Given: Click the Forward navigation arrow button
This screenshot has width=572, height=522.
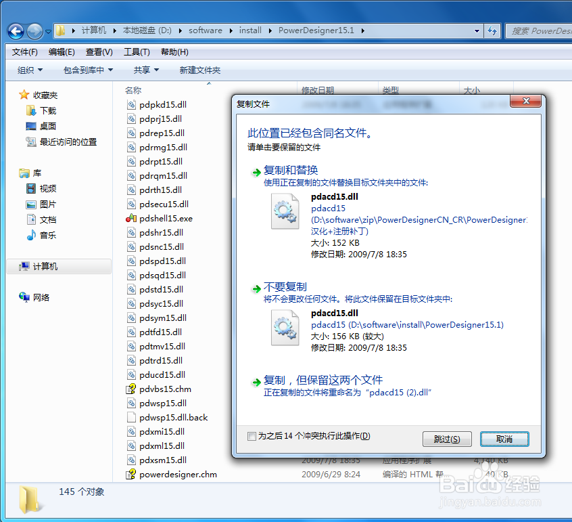Looking at the screenshot, I should 35,31.
